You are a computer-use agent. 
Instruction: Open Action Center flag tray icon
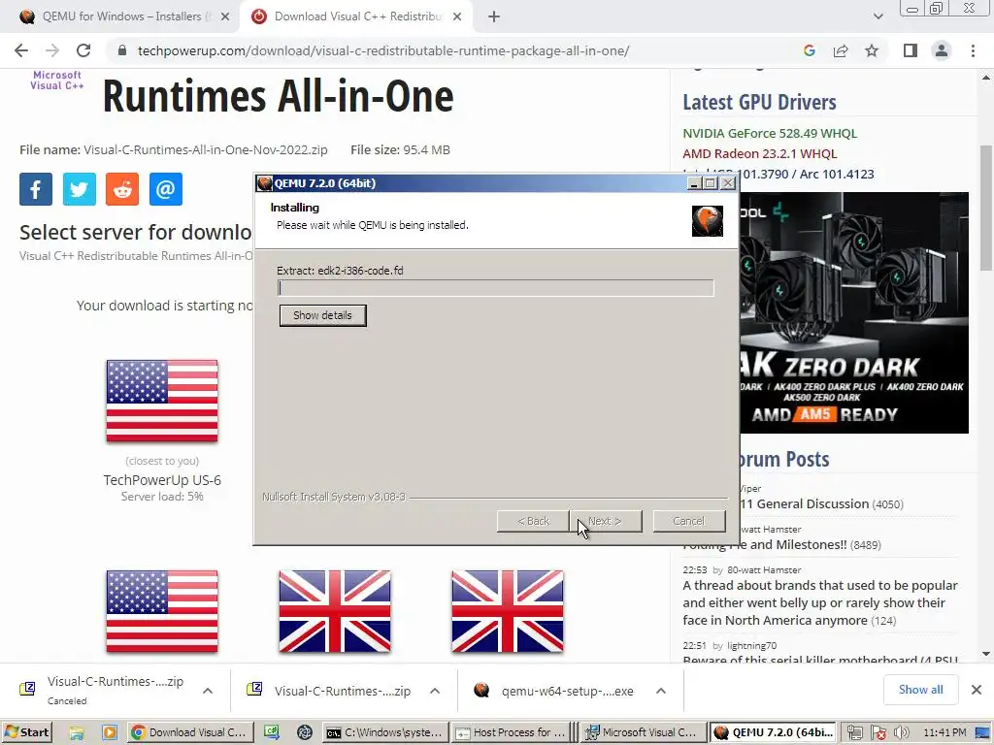coord(878,733)
